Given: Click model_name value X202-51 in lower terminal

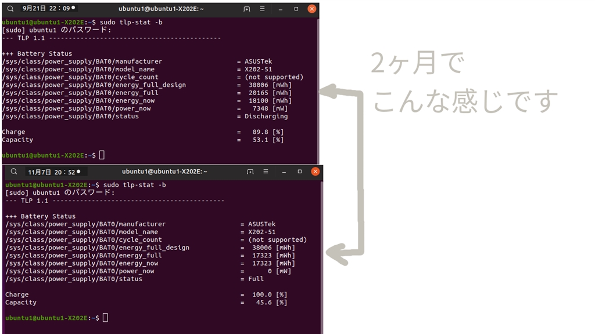Looking at the screenshot, I should pos(262,232).
